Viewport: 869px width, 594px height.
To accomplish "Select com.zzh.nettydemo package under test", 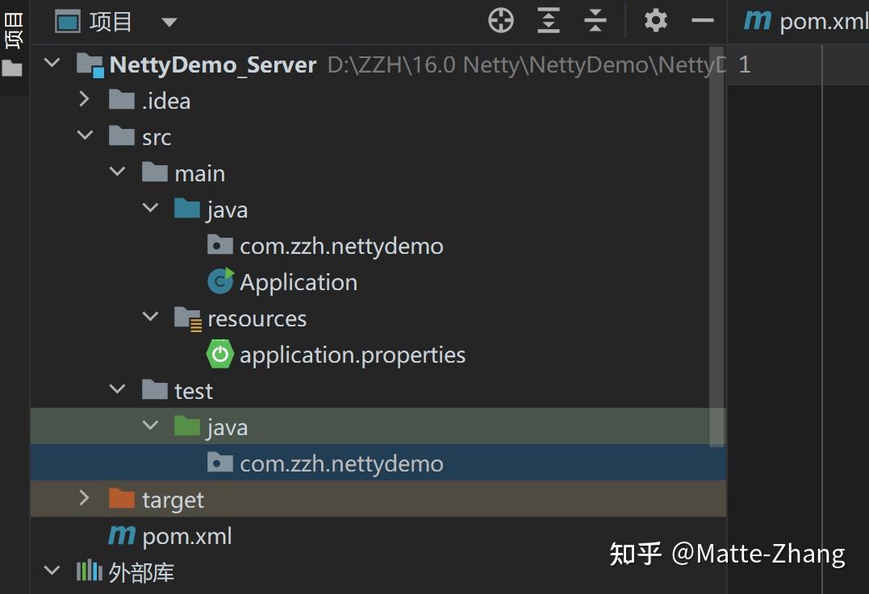I will click(x=340, y=463).
